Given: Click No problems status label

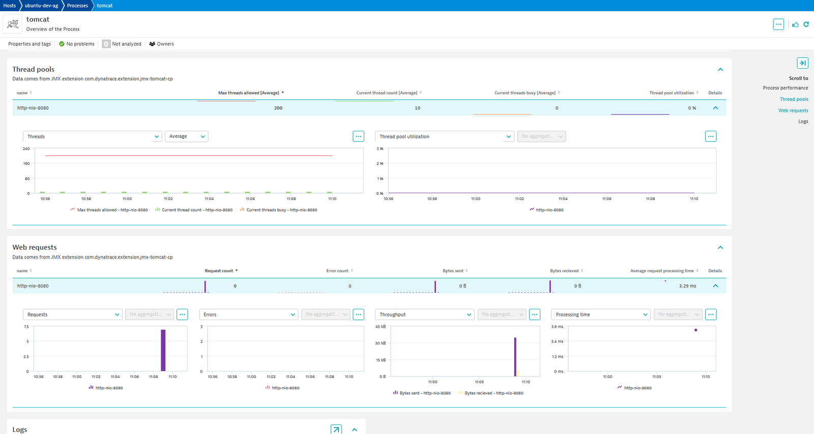Looking at the screenshot, I should tap(80, 44).
